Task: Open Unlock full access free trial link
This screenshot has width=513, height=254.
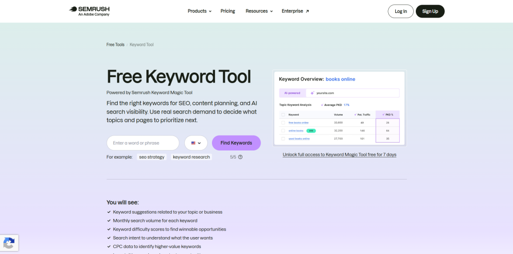Action: coord(340,155)
